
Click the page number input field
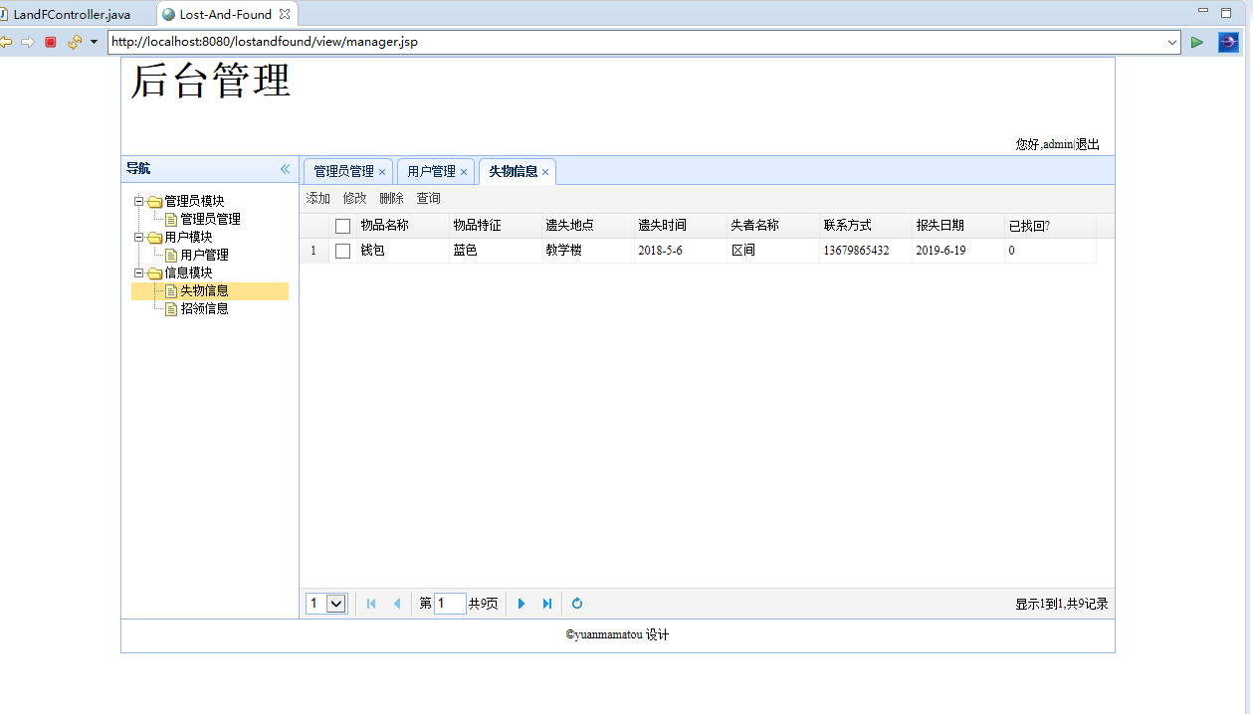tap(450, 604)
